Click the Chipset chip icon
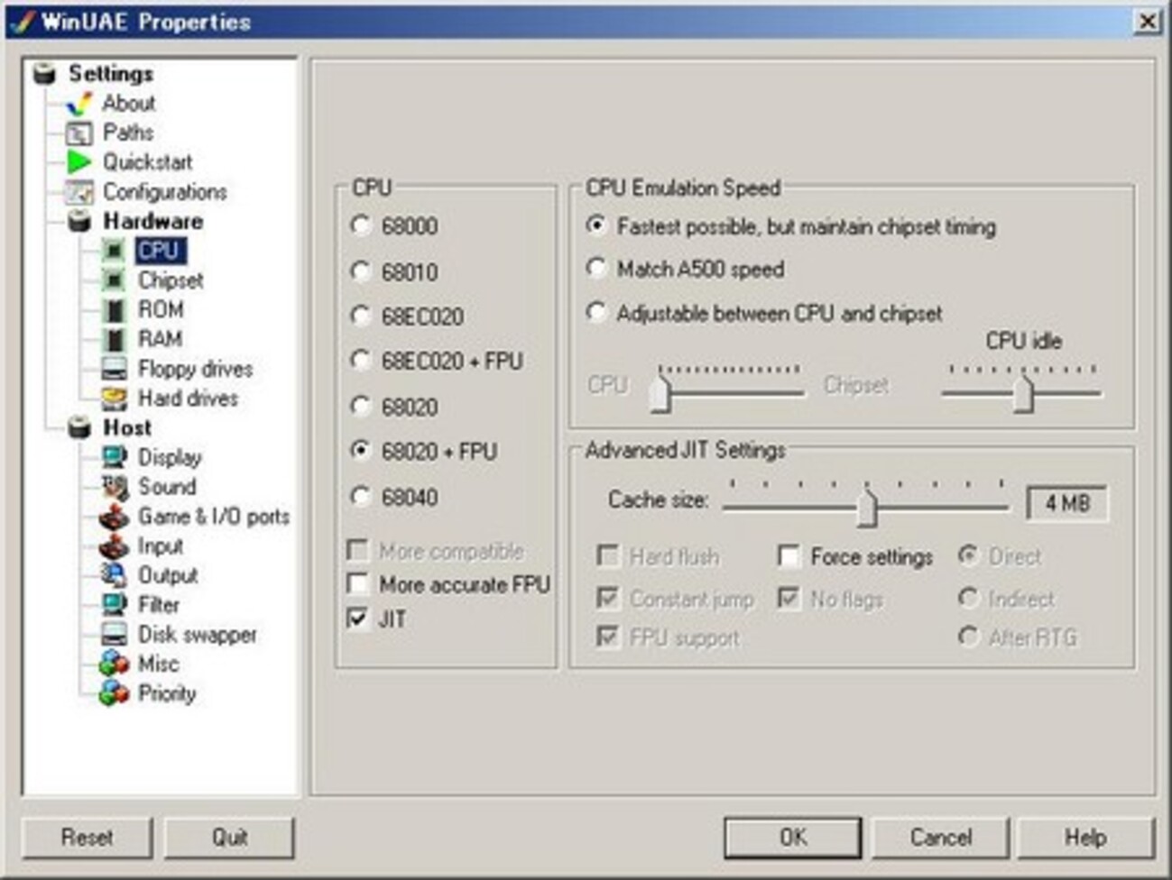Viewport: 1172px width, 880px height. pos(114,280)
